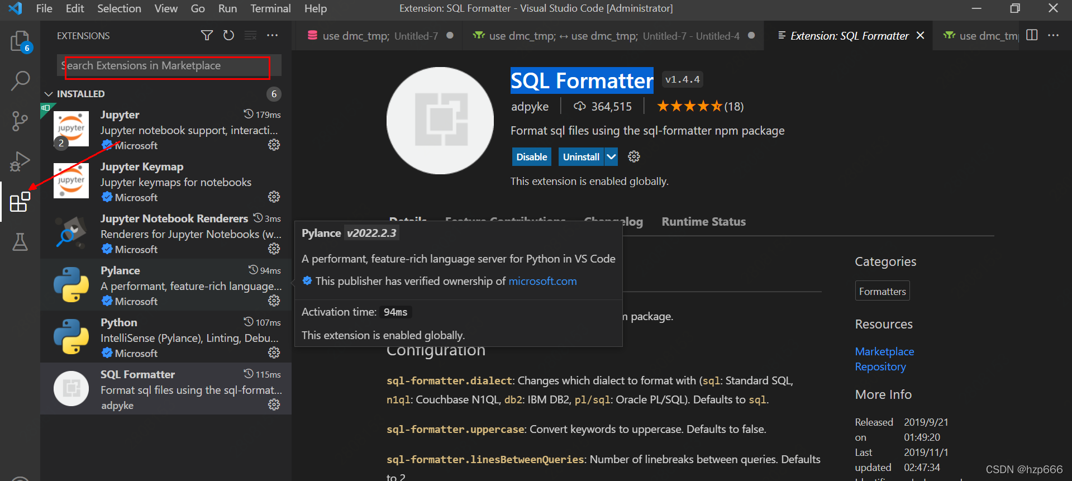Open SQL Formatter settings gear beside Uninstall
This screenshot has height=481, width=1072.
click(633, 157)
